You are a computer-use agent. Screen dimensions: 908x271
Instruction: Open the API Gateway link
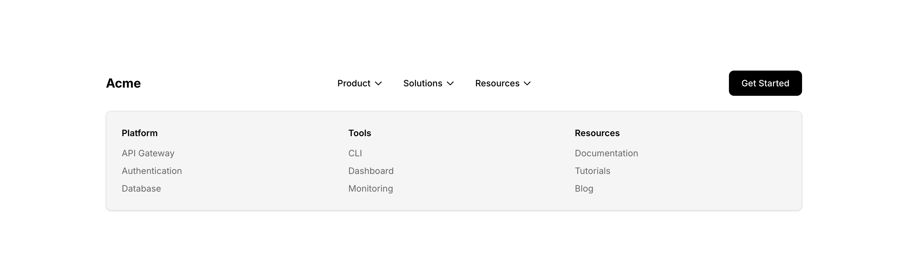point(148,153)
